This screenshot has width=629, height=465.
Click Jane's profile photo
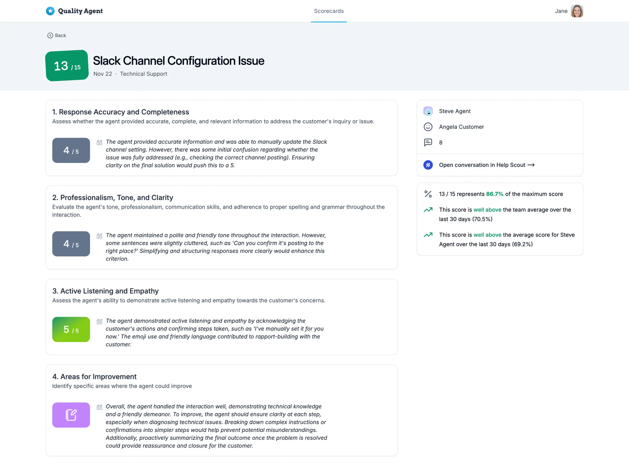[x=577, y=11]
